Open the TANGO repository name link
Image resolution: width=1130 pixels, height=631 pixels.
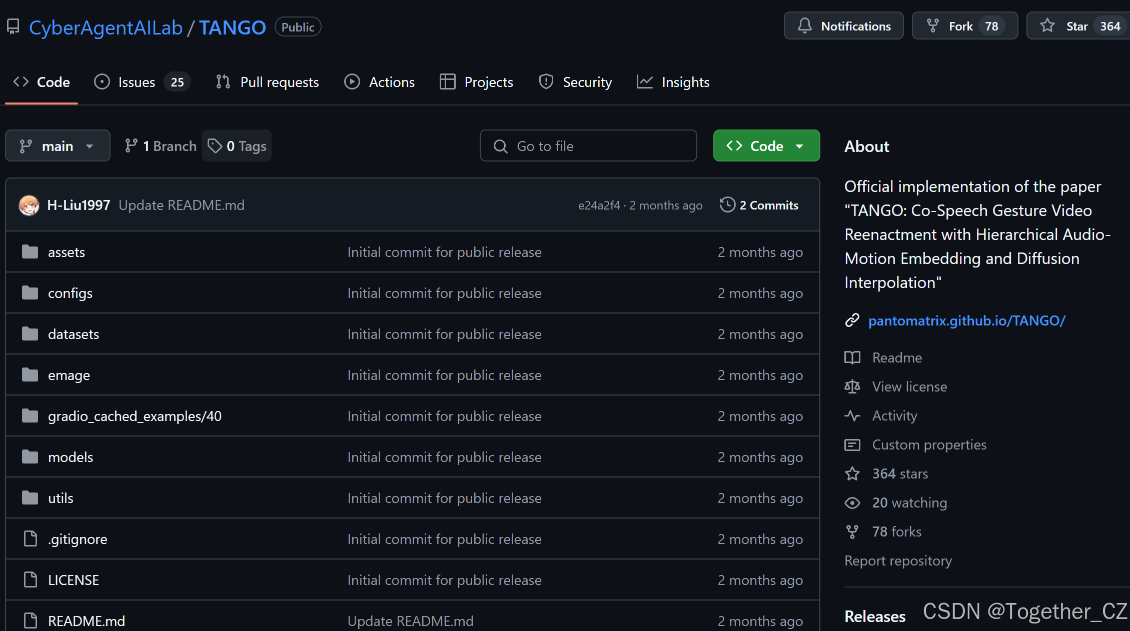[x=233, y=27]
